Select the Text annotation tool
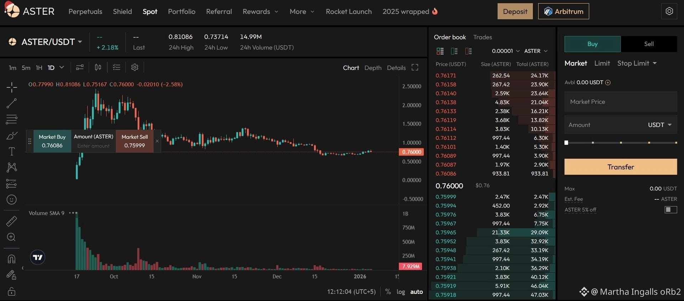 (x=11, y=151)
